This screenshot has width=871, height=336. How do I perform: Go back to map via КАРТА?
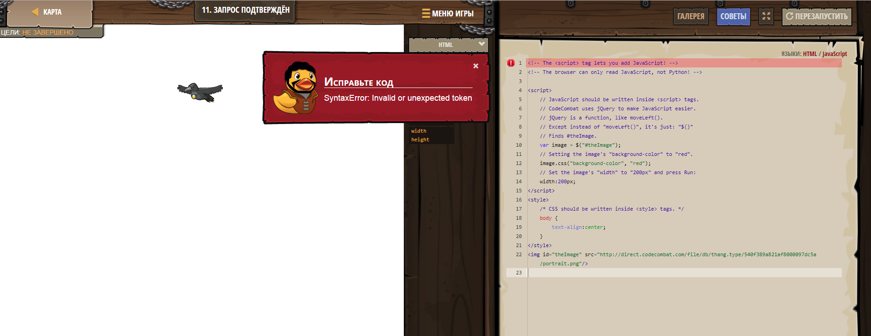coord(52,12)
